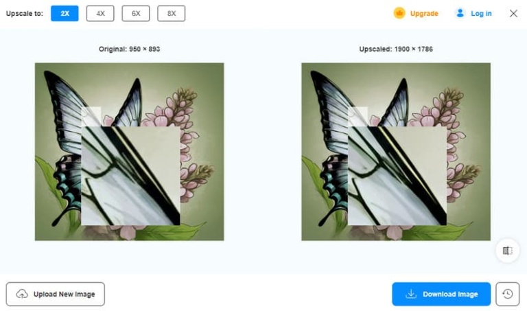Click the small zoom selector square on original
This screenshot has width=527, height=311.
91,117
